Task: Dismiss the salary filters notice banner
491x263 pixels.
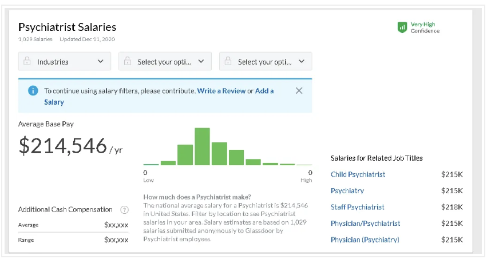Action: tap(299, 90)
